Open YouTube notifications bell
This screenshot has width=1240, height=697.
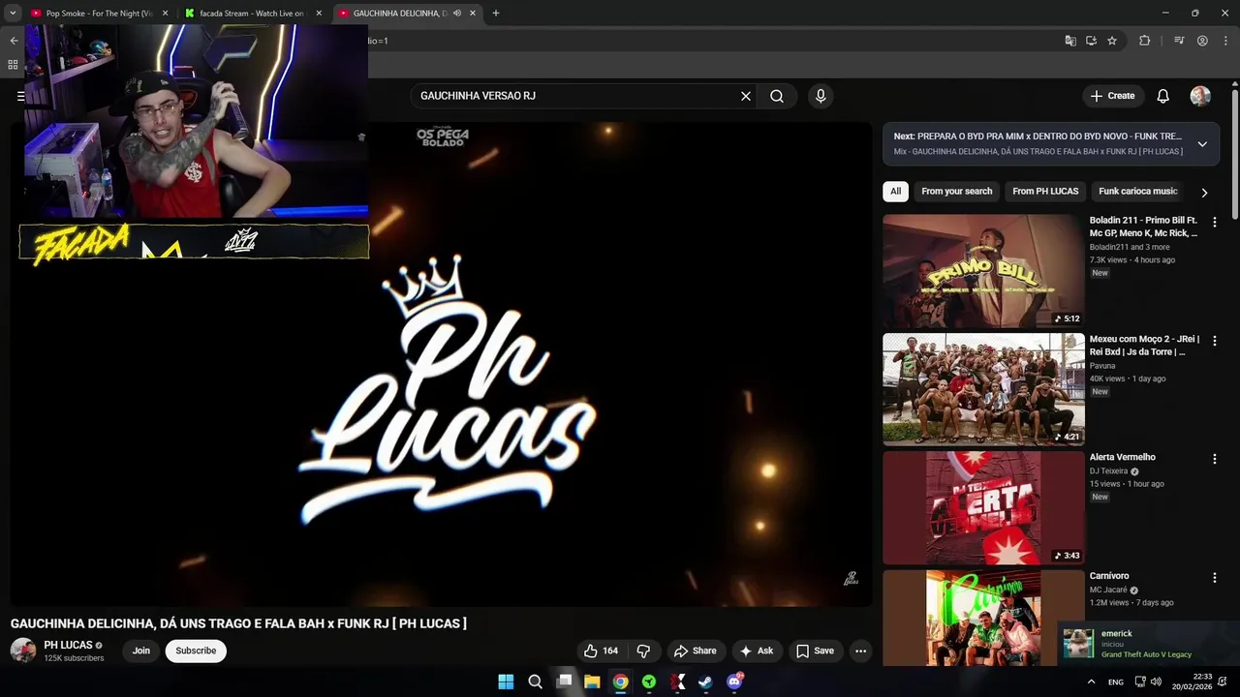(1162, 96)
